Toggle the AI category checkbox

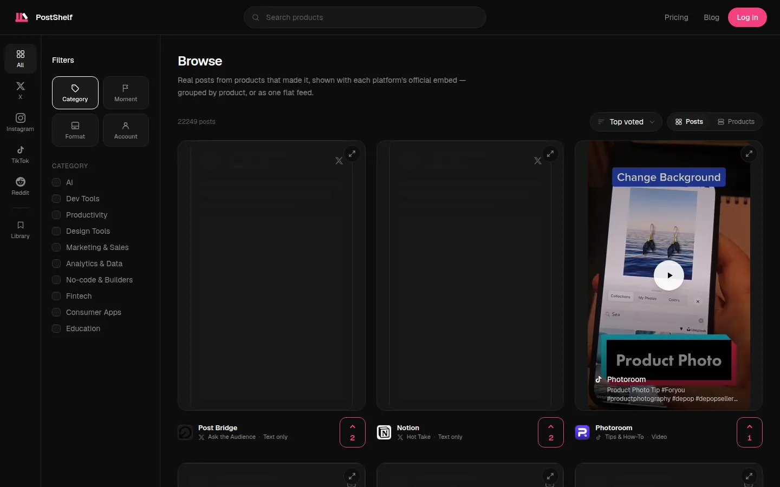[x=56, y=182]
